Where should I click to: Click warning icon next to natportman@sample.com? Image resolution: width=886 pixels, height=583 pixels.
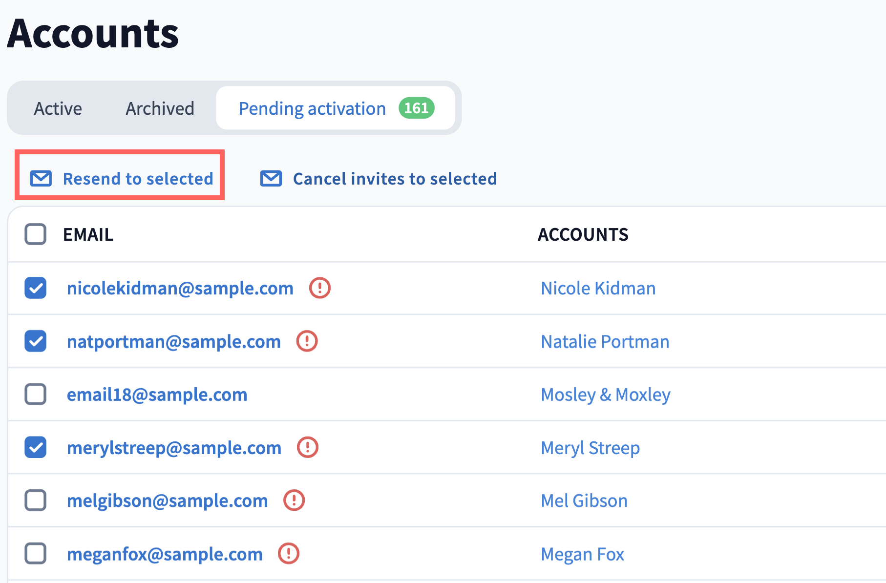[x=307, y=341]
